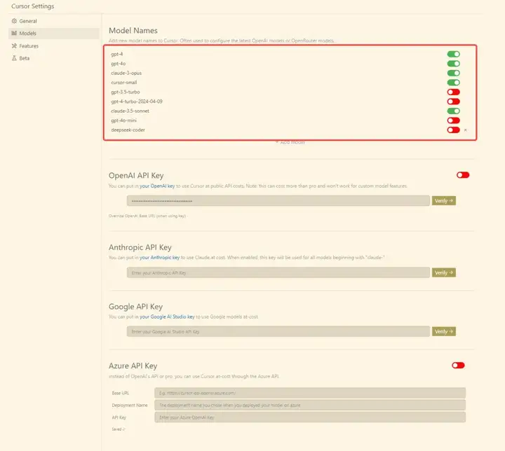Enable the gpt-4-turbo-2024-04-09 model
The height and width of the screenshot is (451, 505).
coord(454,102)
